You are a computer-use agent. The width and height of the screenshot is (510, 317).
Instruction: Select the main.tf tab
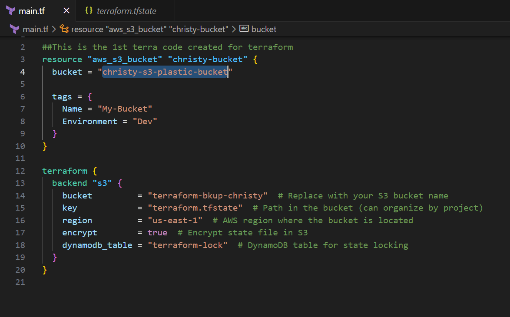pos(33,10)
